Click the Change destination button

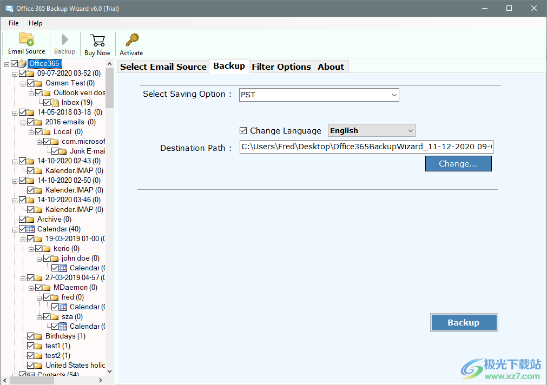458,163
